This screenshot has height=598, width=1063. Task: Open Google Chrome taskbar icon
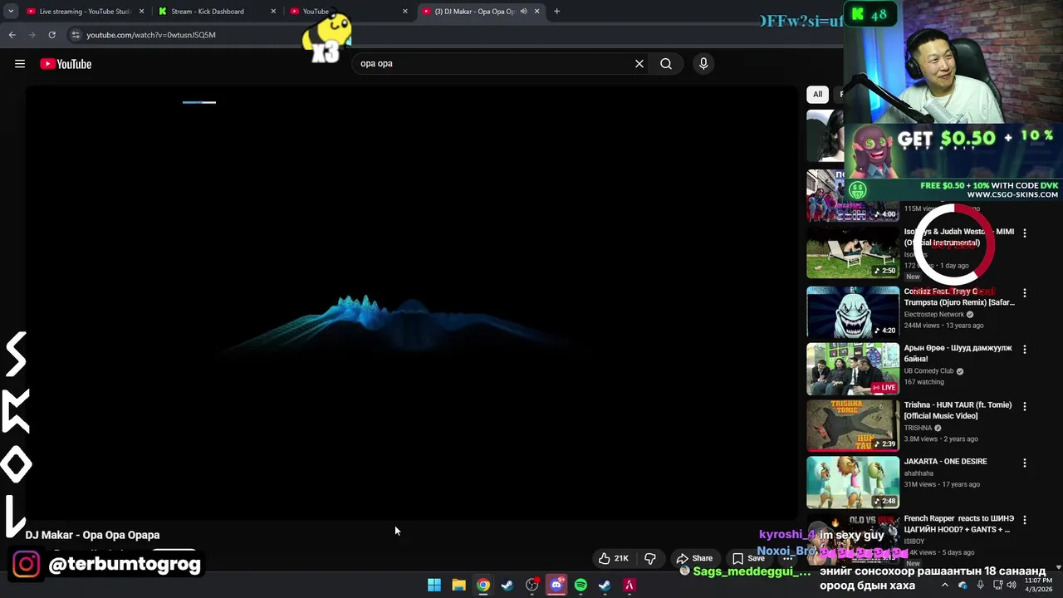(483, 585)
